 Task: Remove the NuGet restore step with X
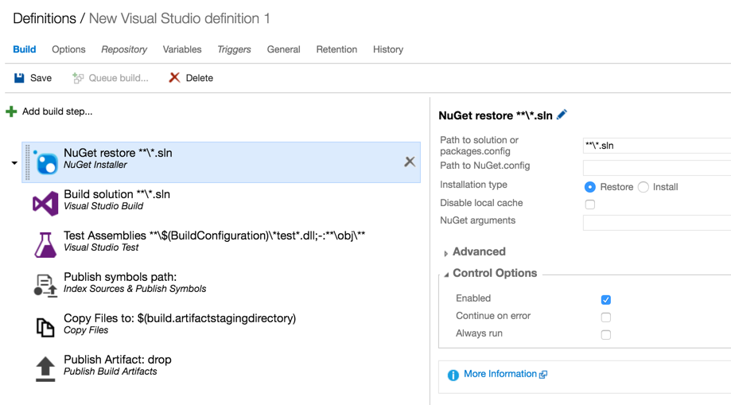[x=410, y=162]
